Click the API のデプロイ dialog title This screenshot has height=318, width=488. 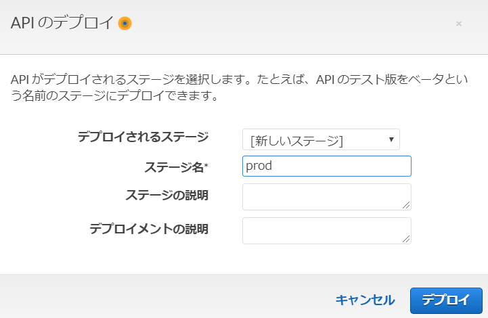click(x=62, y=23)
